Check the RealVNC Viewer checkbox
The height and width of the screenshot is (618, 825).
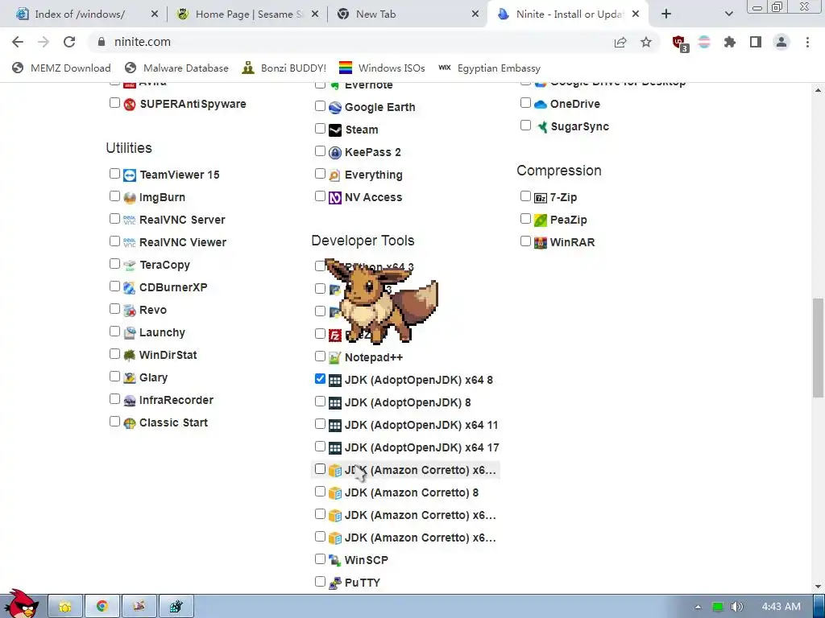114,241
